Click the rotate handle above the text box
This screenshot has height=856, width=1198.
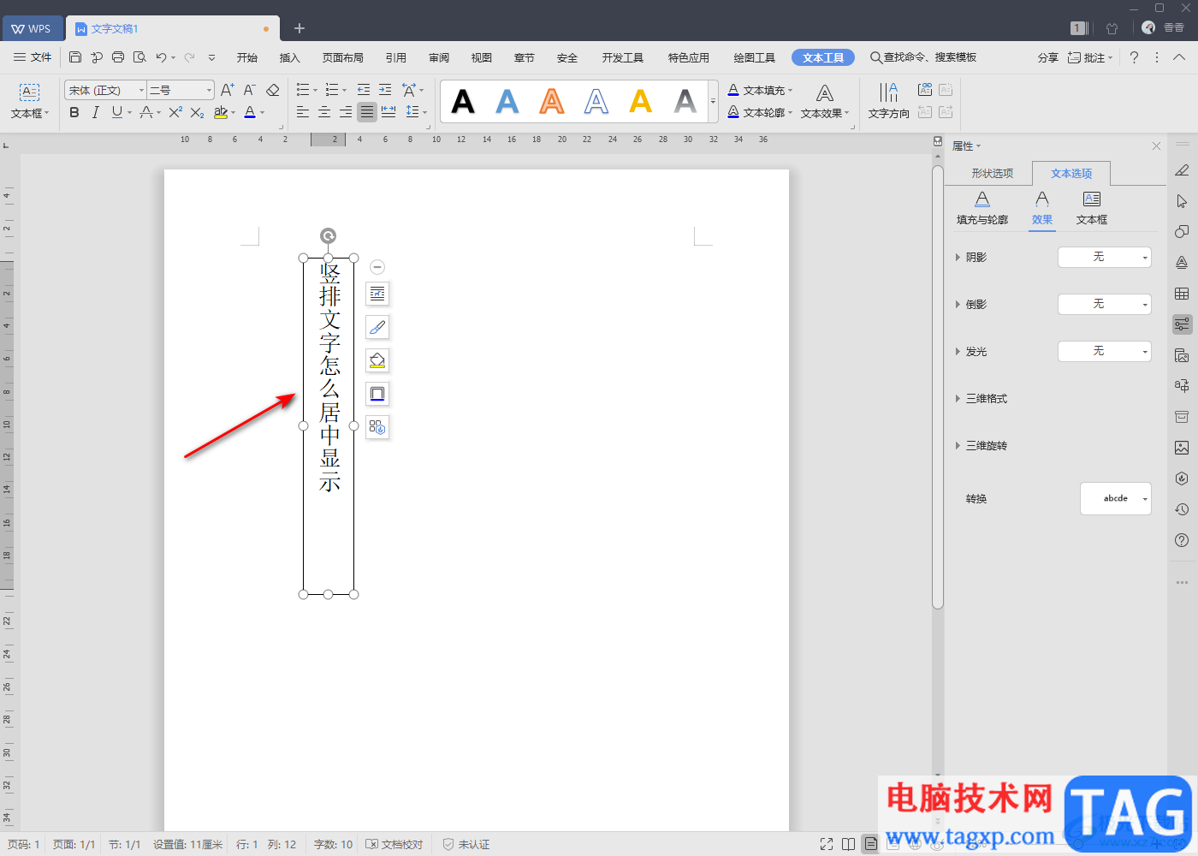point(328,235)
